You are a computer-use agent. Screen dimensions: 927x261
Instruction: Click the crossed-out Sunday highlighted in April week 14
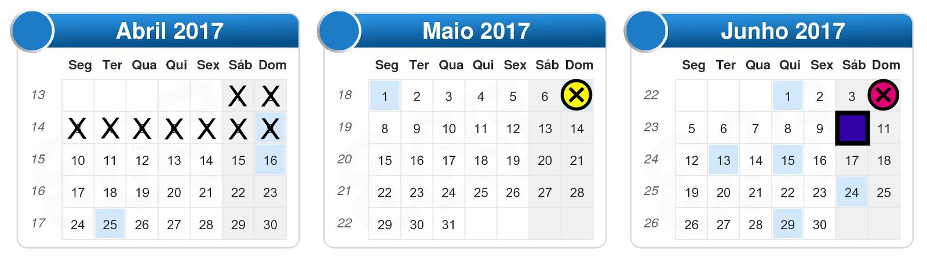click(x=271, y=128)
